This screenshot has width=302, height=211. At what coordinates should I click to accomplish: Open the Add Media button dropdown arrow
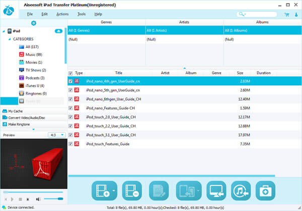[x=114, y=190]
